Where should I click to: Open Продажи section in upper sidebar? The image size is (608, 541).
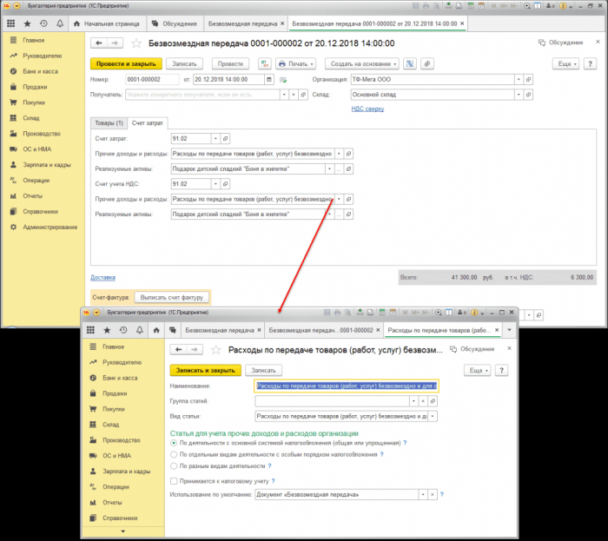(x=36, y=86)
